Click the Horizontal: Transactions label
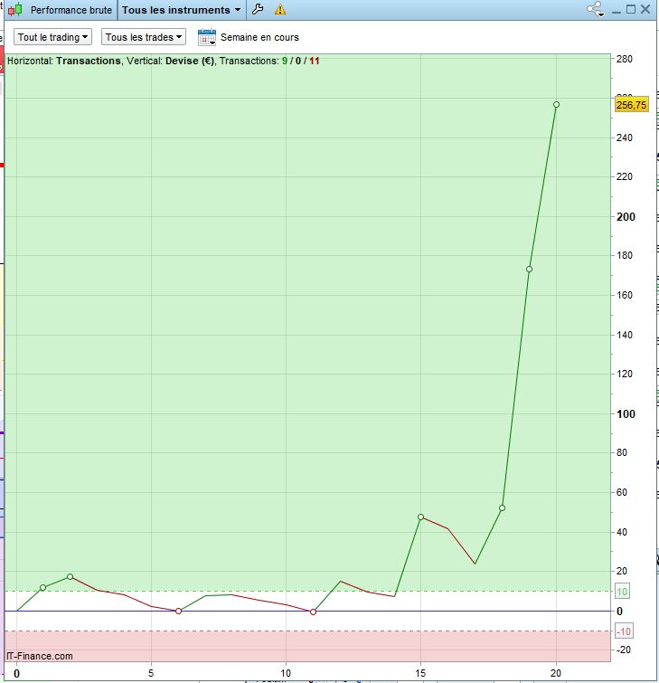 [x=64, y=61]
